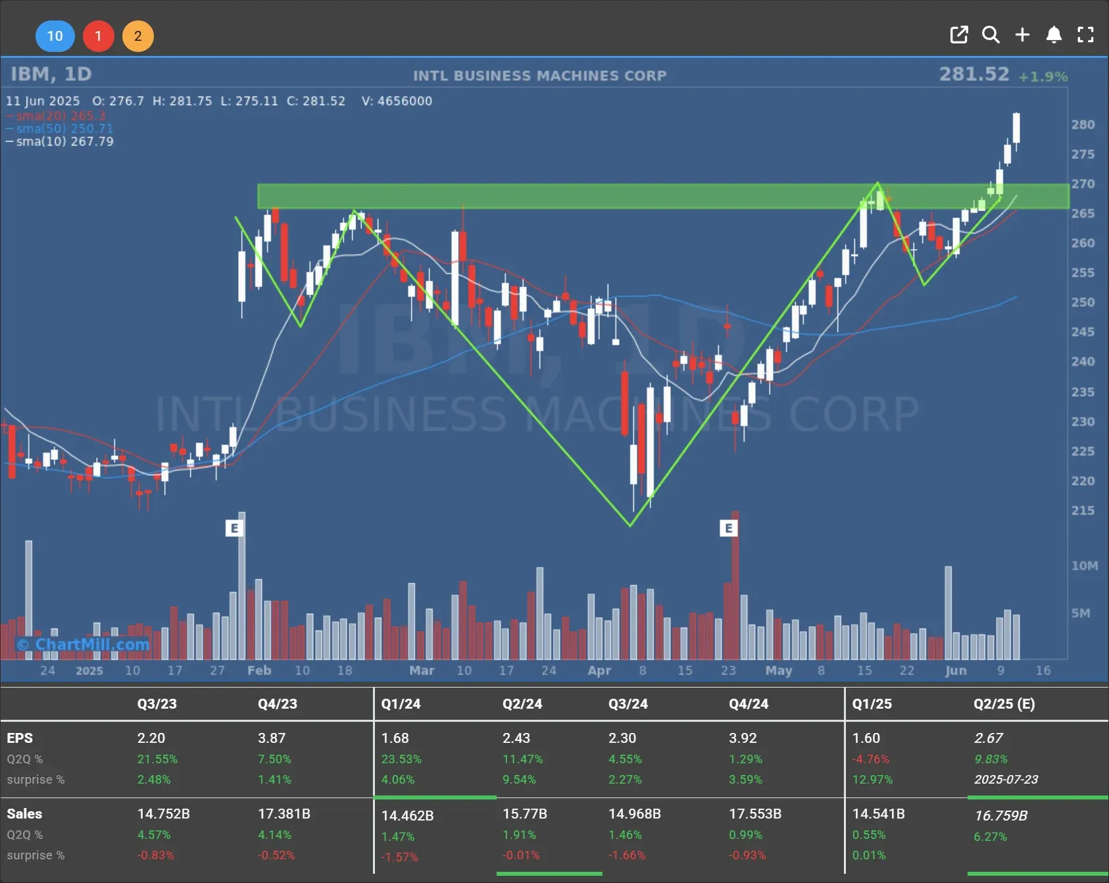Click Sales Q2Q 6.27% estimate
The image size is (1109, 883).
click(991, 837)
